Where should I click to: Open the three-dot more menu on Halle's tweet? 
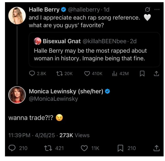157,9
